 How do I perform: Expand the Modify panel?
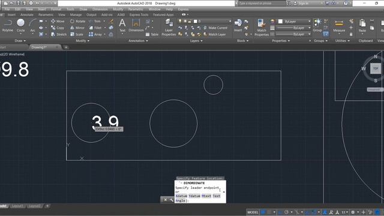(83, 41)
